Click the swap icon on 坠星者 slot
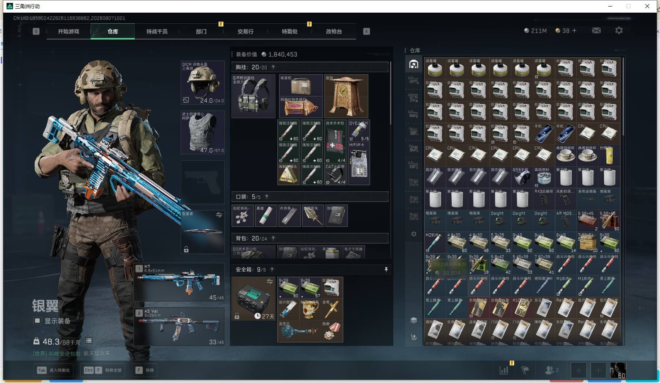The width and height of the screenshot is (660, 383). point(219,215)
